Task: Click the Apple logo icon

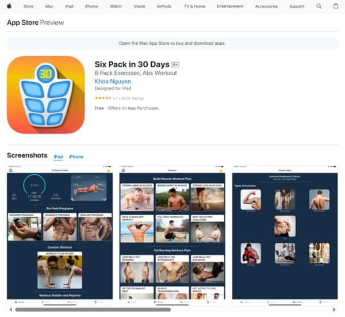Action: tap(9, 6)
